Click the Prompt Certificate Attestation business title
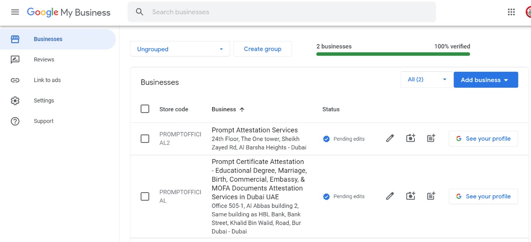 259,179
